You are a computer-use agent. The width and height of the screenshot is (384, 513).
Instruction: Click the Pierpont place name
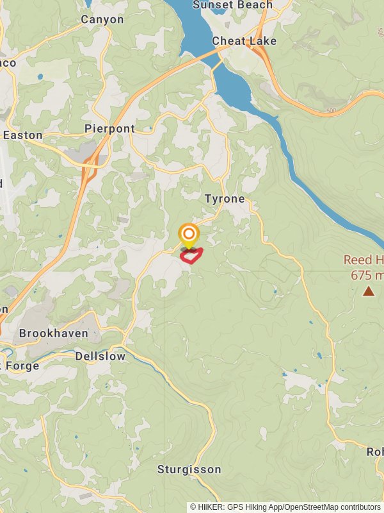109,129
